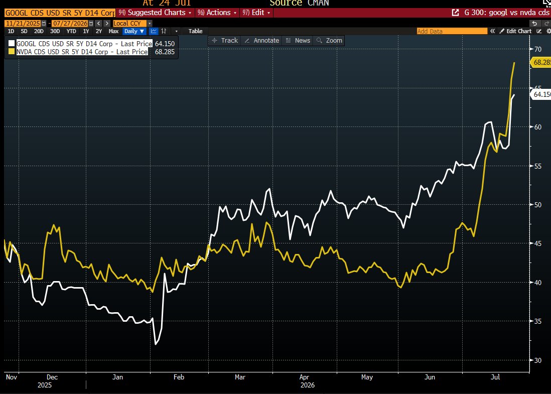Switch to Table view

click(195, 31)
